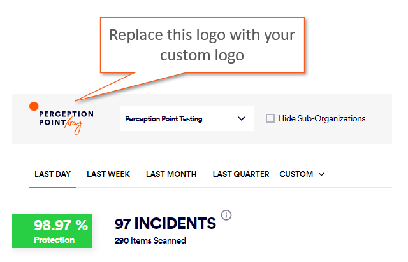Click the 290 Items Scanned text

pos(150,240)
